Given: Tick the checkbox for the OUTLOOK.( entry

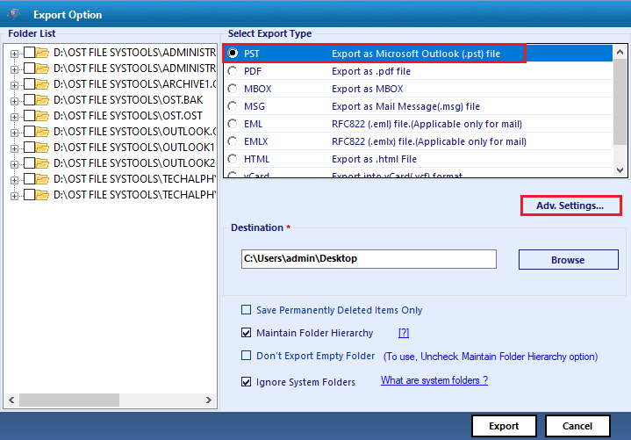Looking at the screenshot, I should (29, 132).
